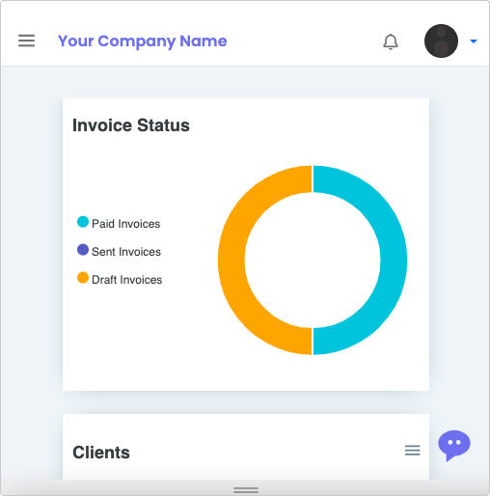490x496 pixels.
Task: Open the purple chat bubble widget
Action: [454, 445]
